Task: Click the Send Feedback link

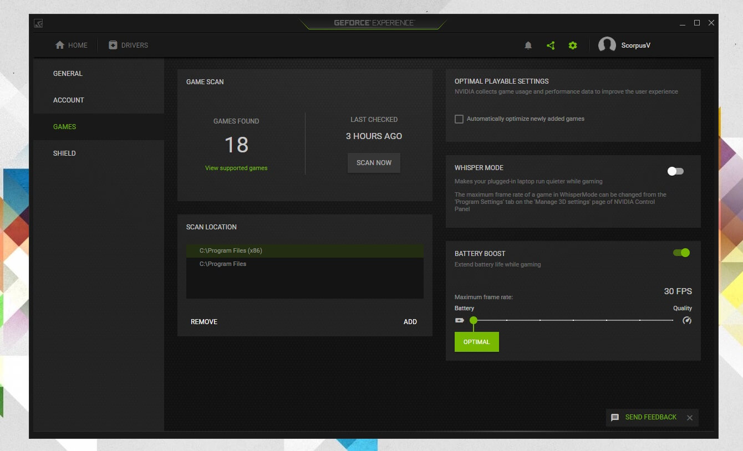Action: tap(651, 417)
